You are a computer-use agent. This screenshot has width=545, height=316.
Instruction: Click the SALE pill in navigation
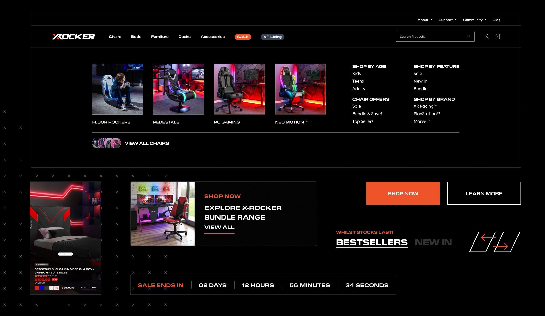coord(243,37)
